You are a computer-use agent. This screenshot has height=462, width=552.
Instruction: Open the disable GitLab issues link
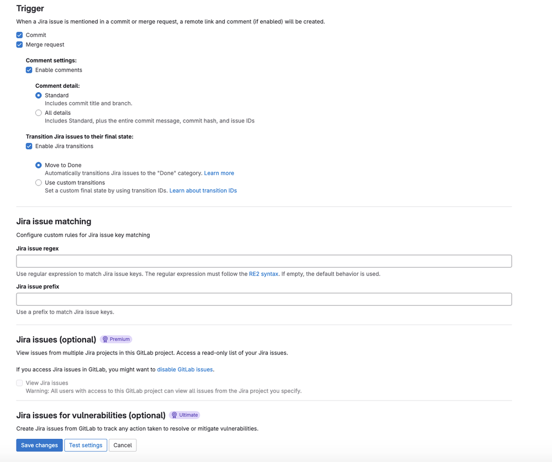(185, 369)
